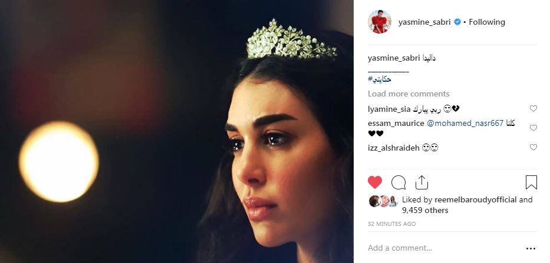The width and height of the screenshot is (550, 263).
Task: Open the yasmine_sabri profile picture
Action: [379, 22]
